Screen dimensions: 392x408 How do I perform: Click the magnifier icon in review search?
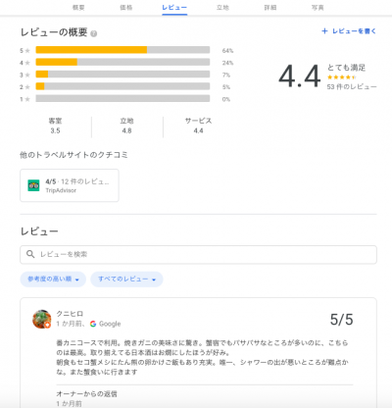tap(30, 254)
